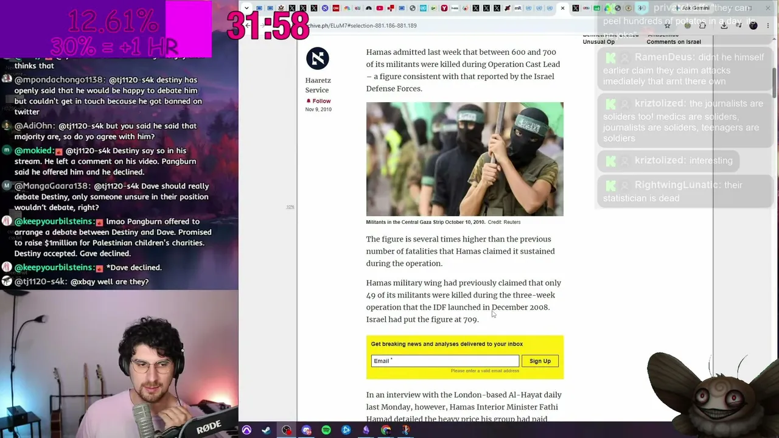Image resolution: width=779 pixels, height=438 pixels.
Task: Click the paragraph mentioning 'Al-Hayat daily'
Action: coord(463,407)
